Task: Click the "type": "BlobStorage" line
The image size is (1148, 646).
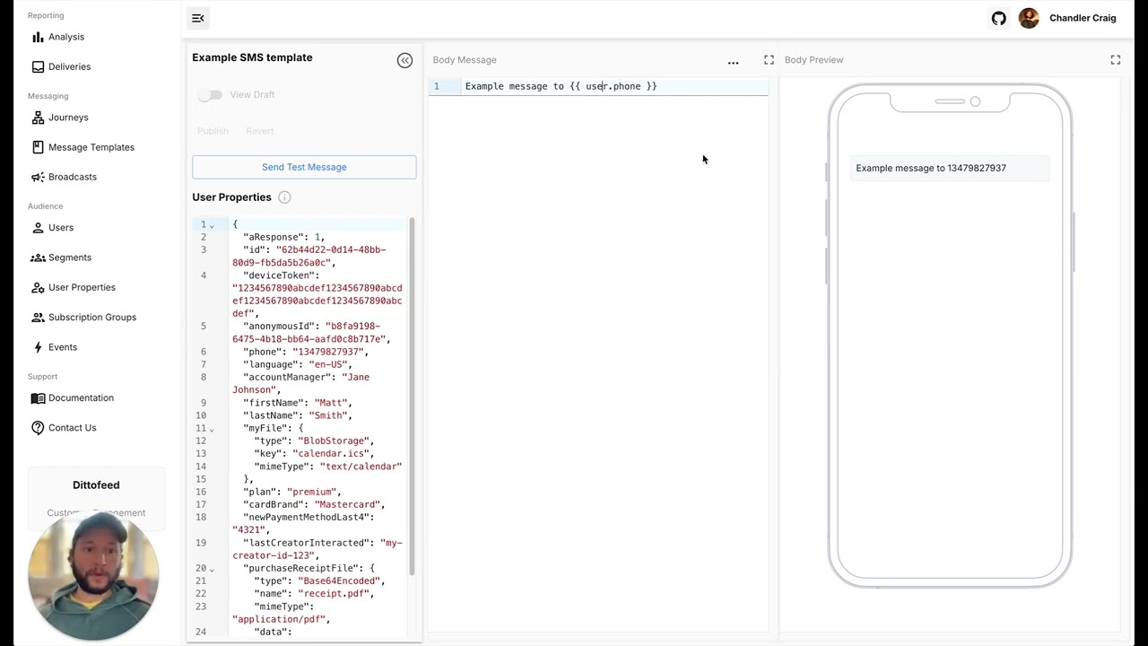Action: 314,441
